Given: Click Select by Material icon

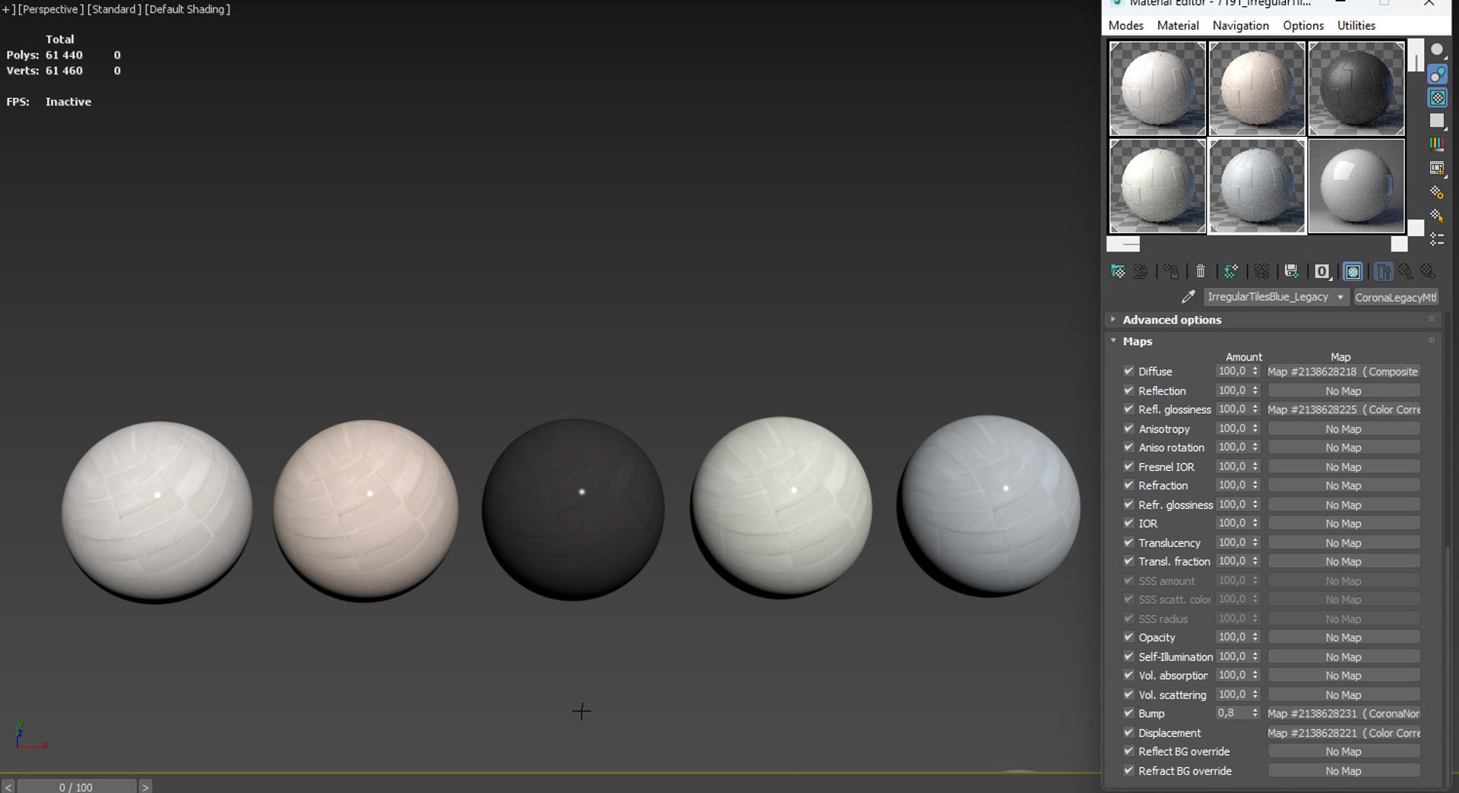Looking at the screenshot, I should [x=1437, y=216].
